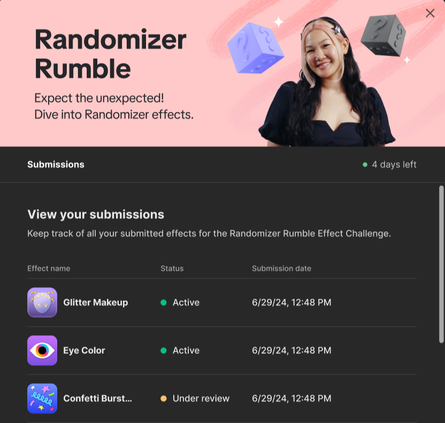This screenshot has height=423, width=445.
Task: Sort by the Status column header
Action: click(x=172, y=268)
